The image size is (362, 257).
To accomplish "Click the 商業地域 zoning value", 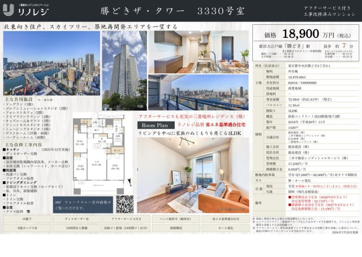I will point(294,88).
